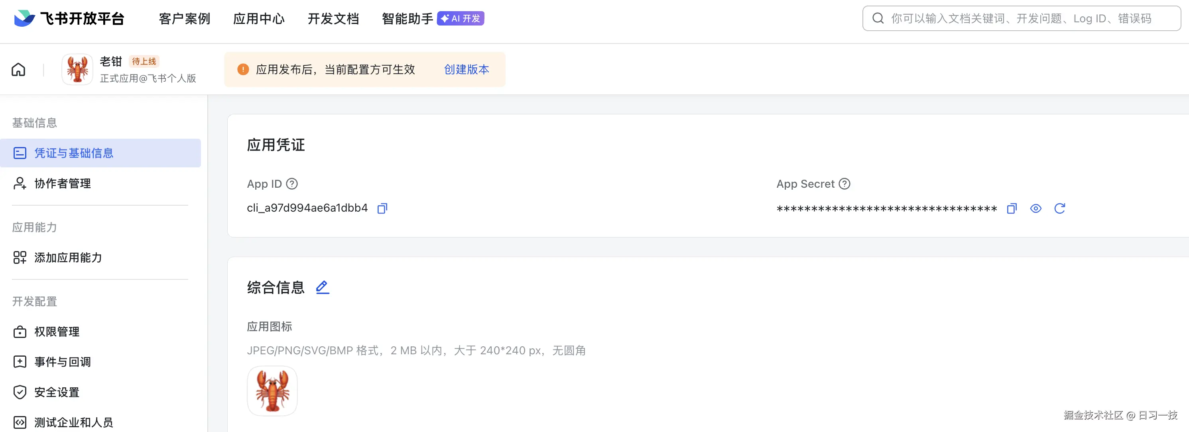Viewport: 1189px width, 432px height.
Task: Reveal the App Secret with eye icon
Action: click(x=1036, y=208)
